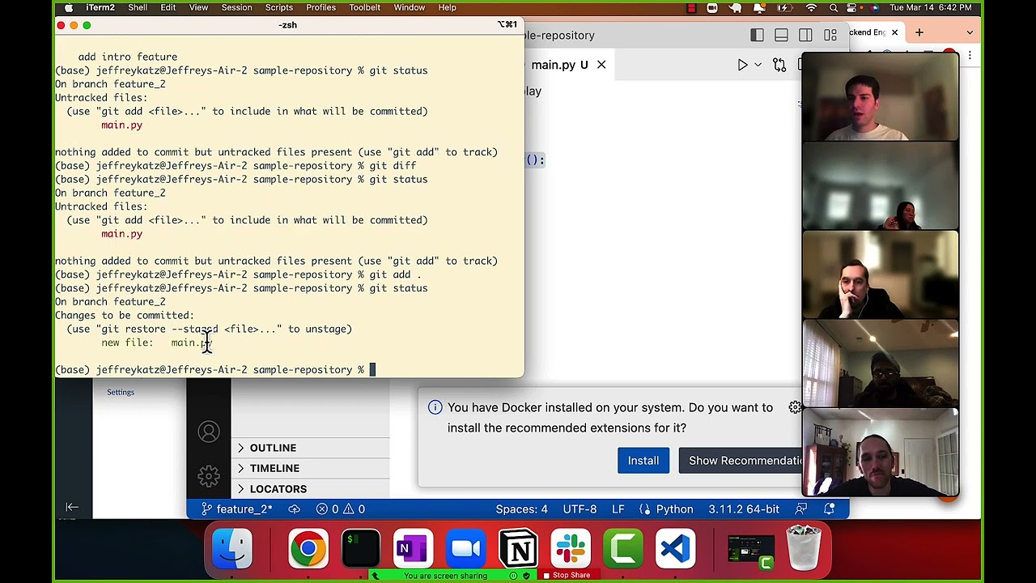This screenshot has width=1036, height=583.
Task: Click Show Recommendations button
Action: (740, 461)
